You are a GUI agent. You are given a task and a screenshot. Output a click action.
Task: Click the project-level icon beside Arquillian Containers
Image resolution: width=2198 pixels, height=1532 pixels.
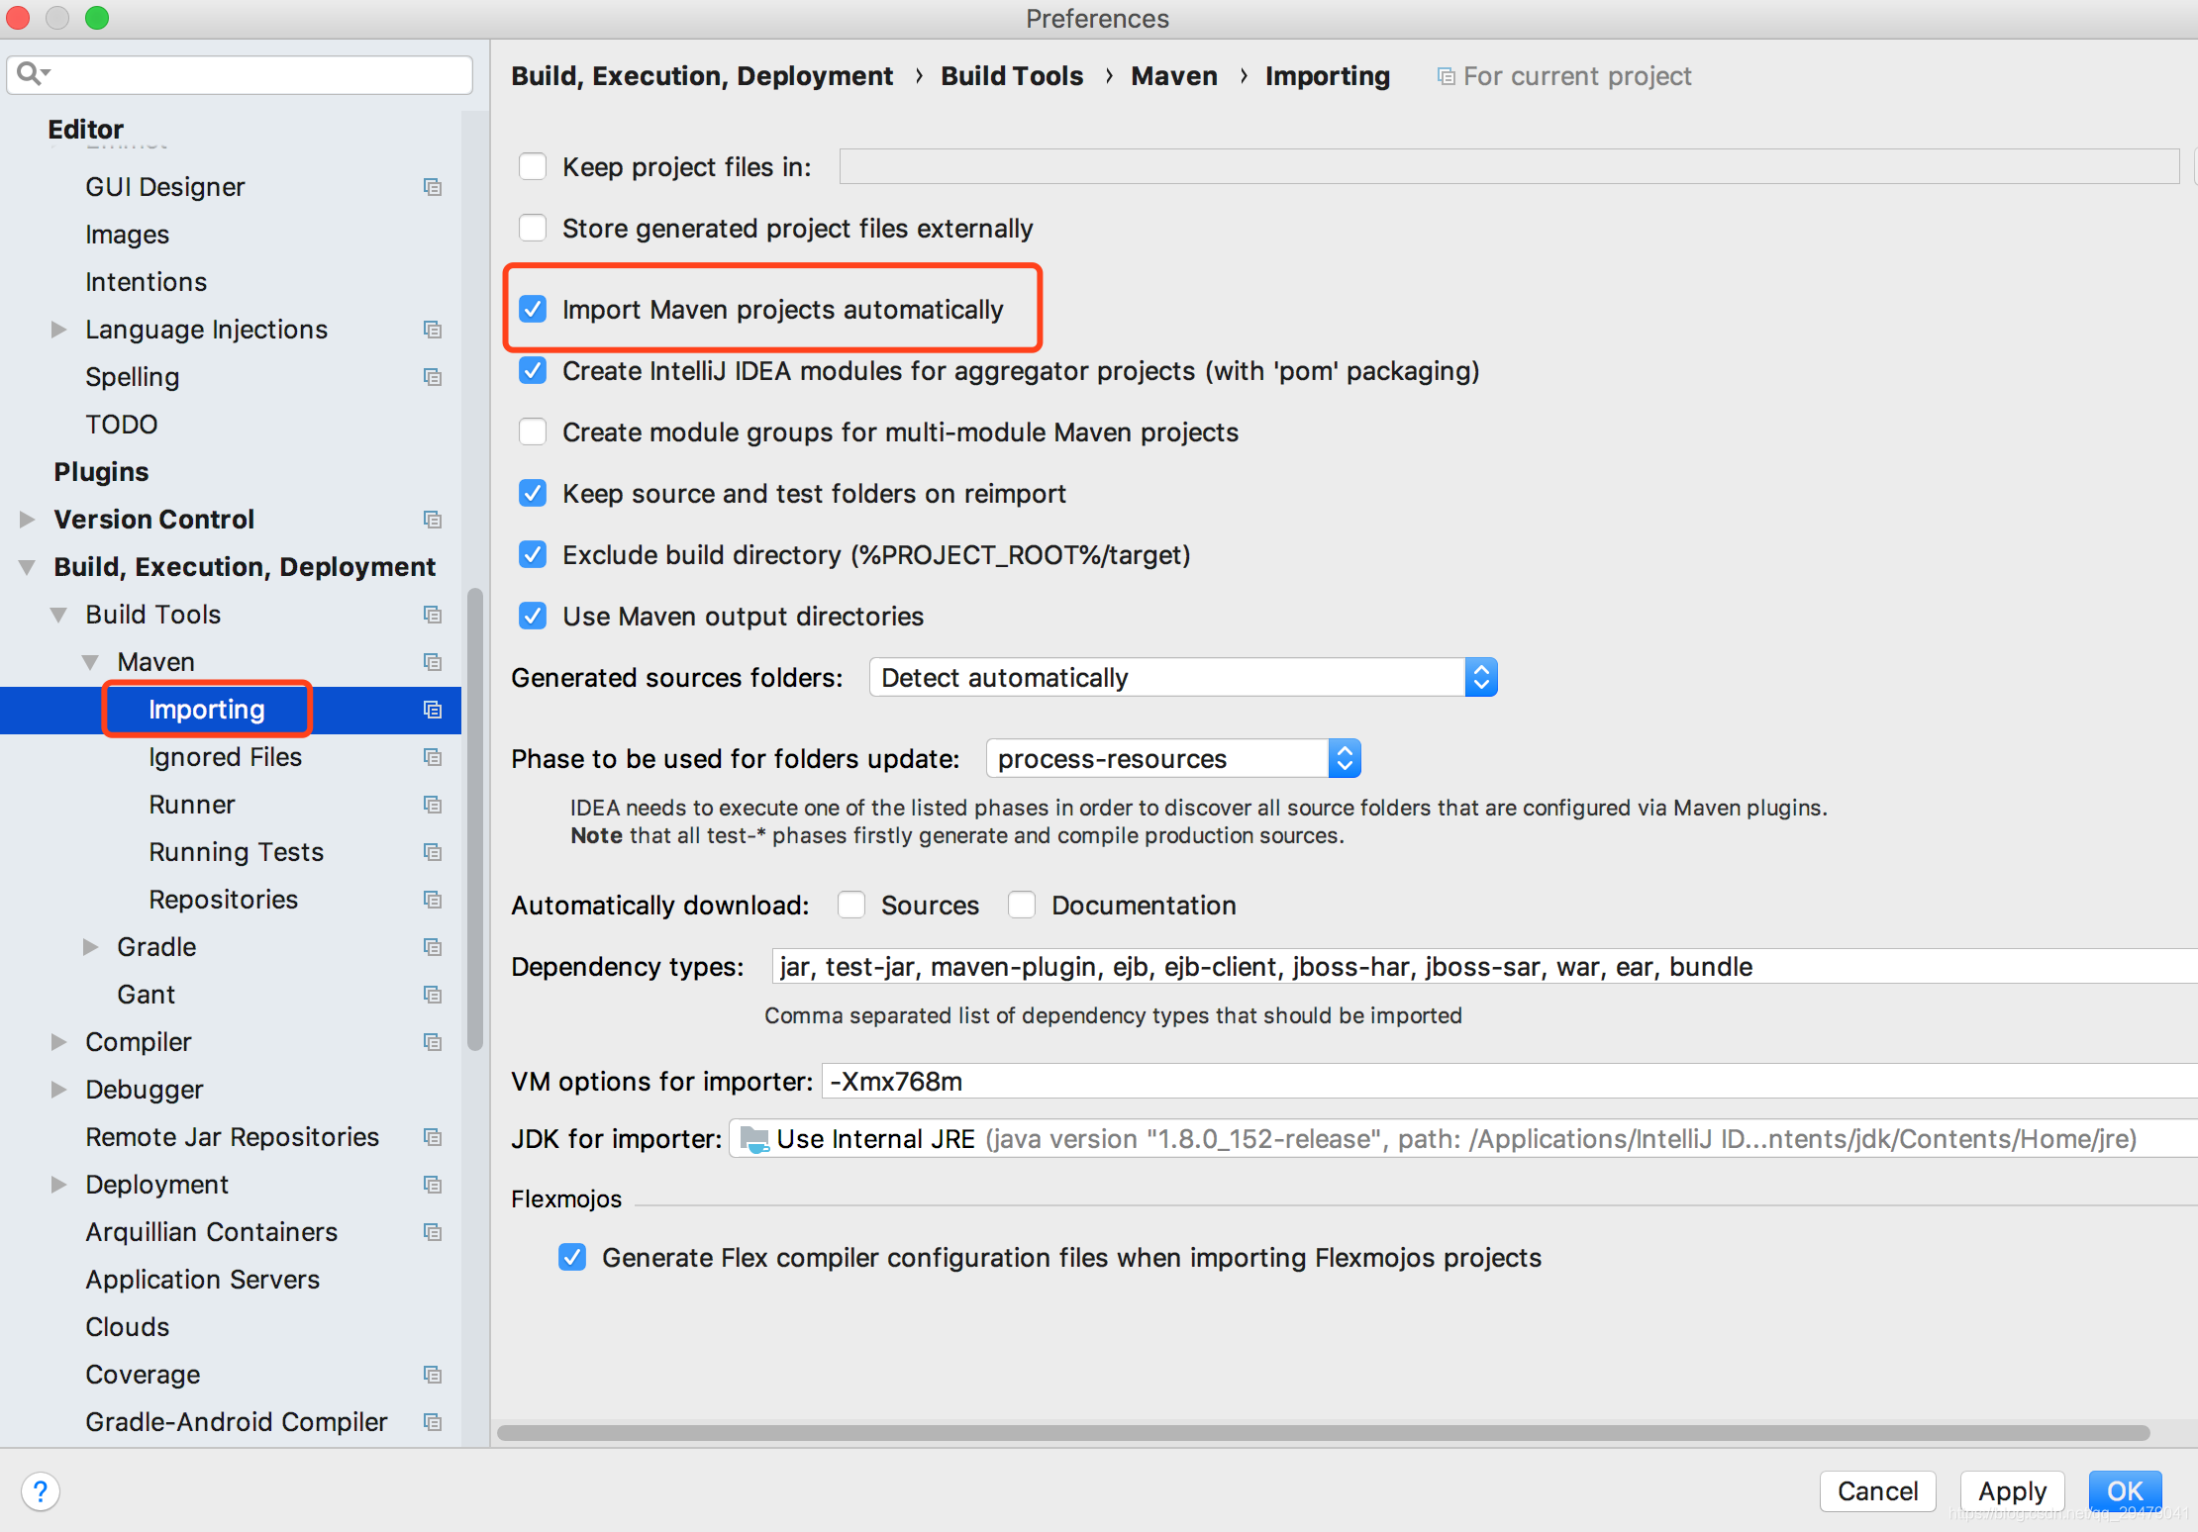pos(433,1232)
